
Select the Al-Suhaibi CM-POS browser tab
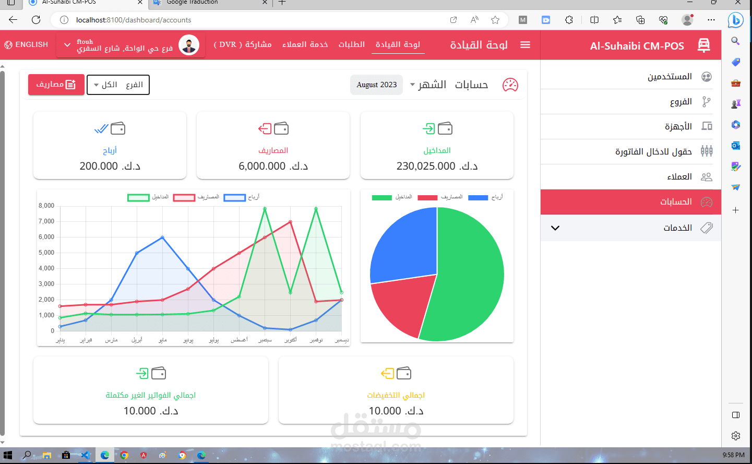(x=86, y=3)
